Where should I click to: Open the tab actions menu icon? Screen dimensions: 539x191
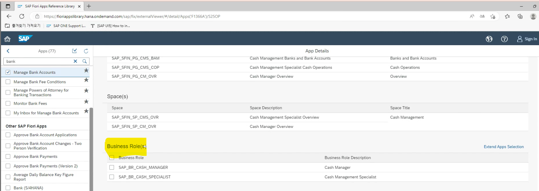(x=8, y=6)
